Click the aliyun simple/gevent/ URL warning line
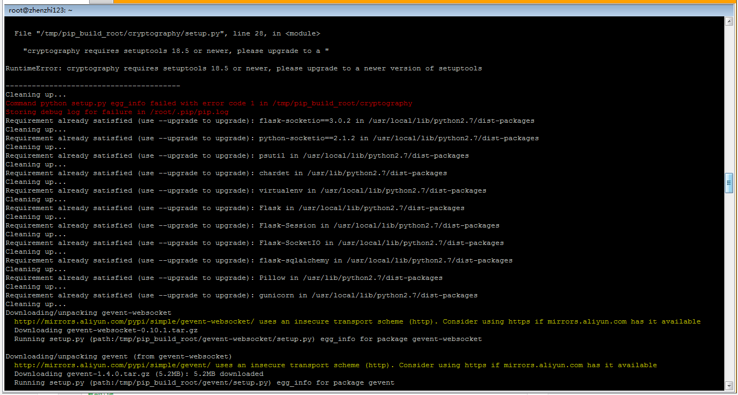Screen dimensions: 738x395 (336, 366)
